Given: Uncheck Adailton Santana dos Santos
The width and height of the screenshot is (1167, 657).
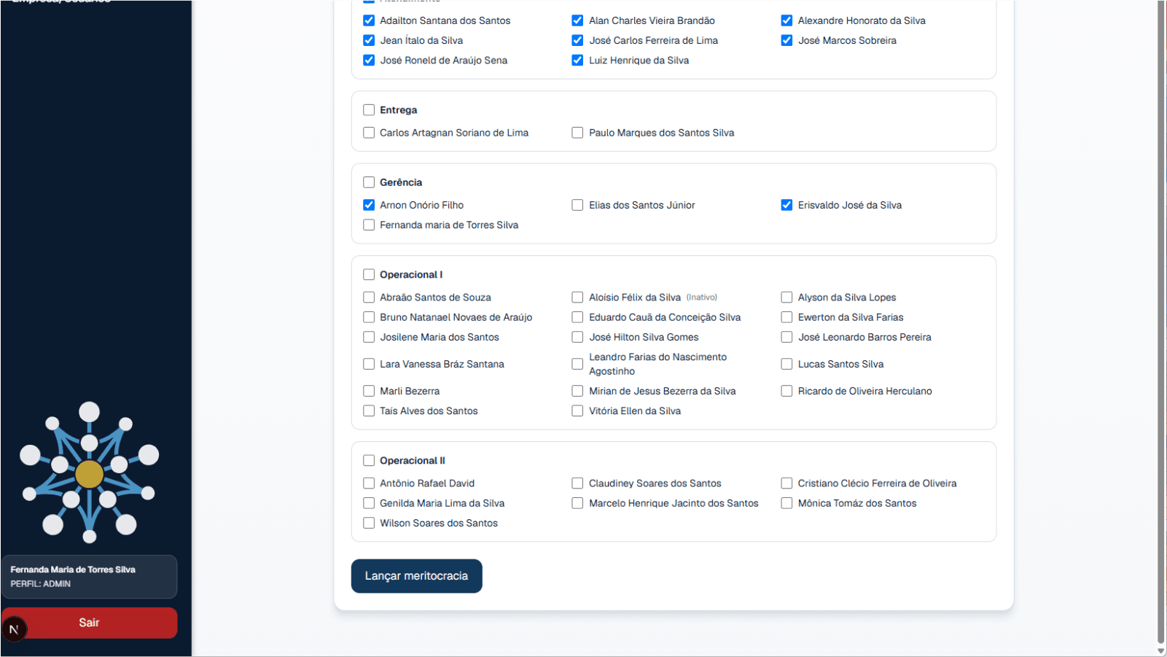Looking at the screenshot, I should 369,20.
